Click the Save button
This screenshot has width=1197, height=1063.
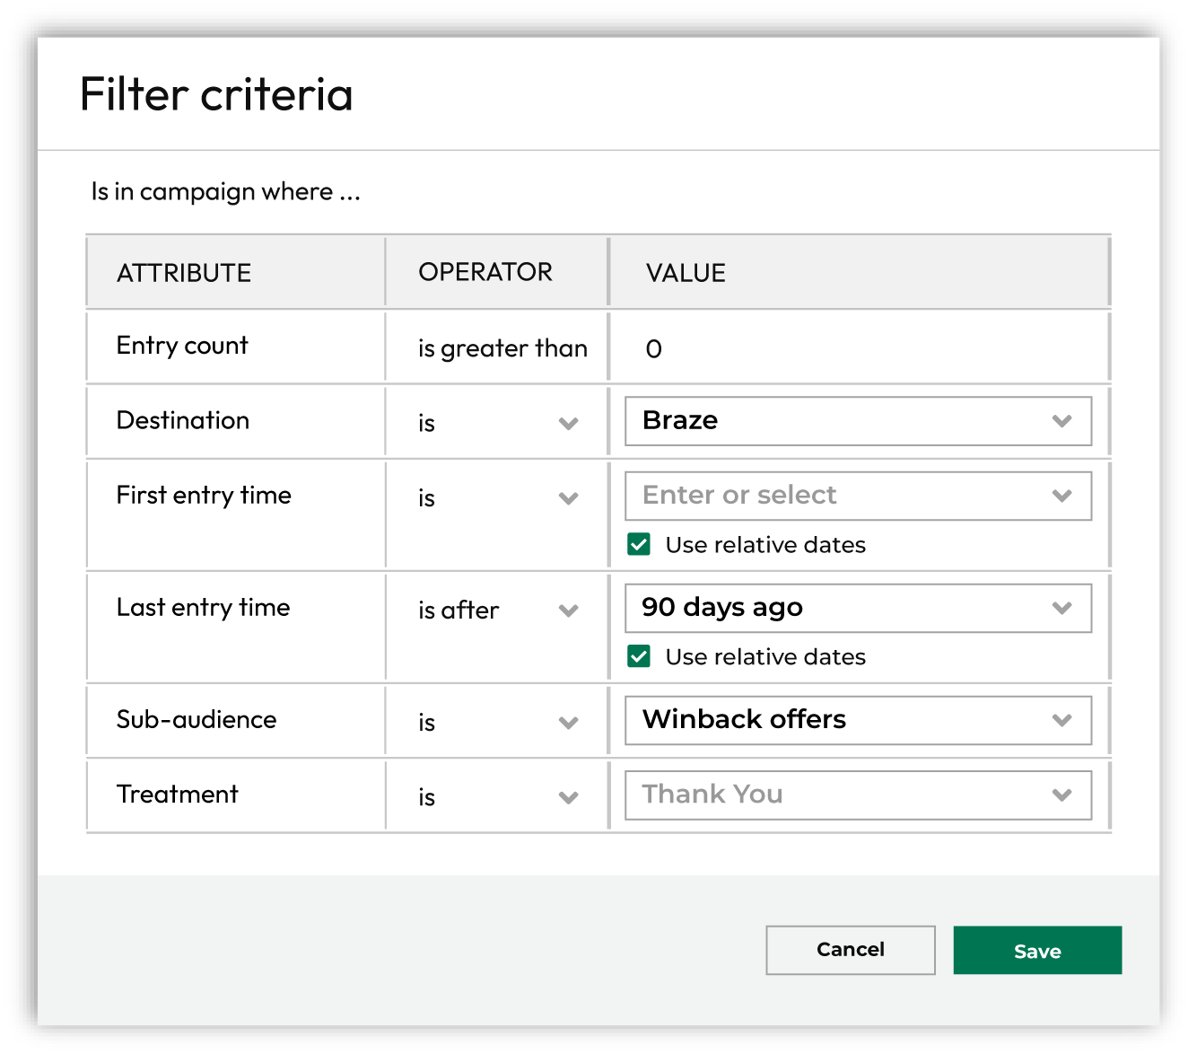pyautogui.click(x=1037, y=950)
